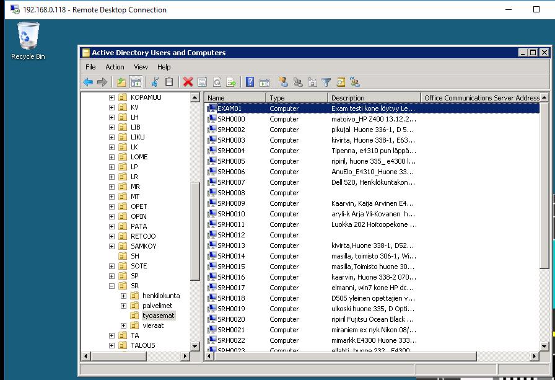Screen dimensions: 555x380
Task: Toggle Show/Hide Console Tree button
Action: click(x=136, y=82)
